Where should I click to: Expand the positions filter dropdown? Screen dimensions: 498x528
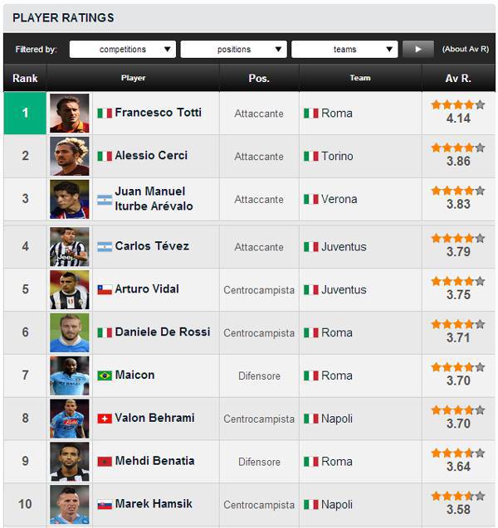coord(233,50)
